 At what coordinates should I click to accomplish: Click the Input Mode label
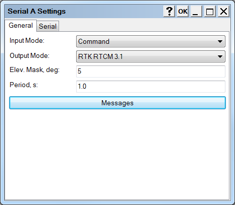[x=27, y=41]
